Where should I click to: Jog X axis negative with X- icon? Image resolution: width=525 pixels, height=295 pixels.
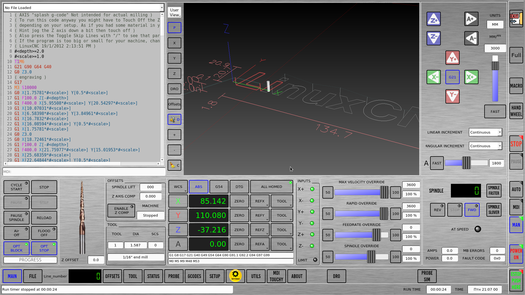433,77
